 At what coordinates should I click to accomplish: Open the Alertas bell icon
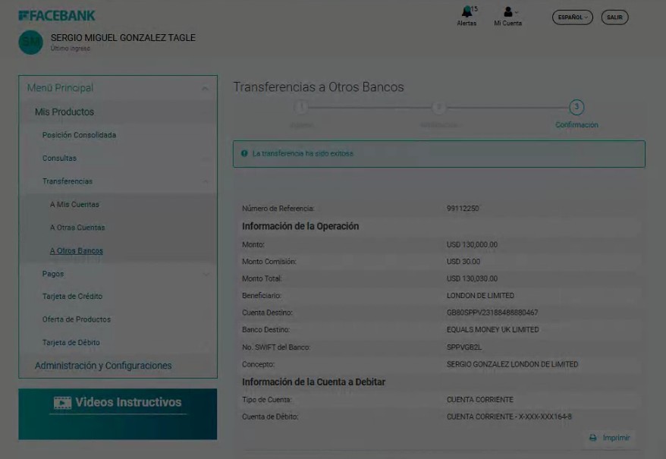pyautogui.click(x=467, y=12)
